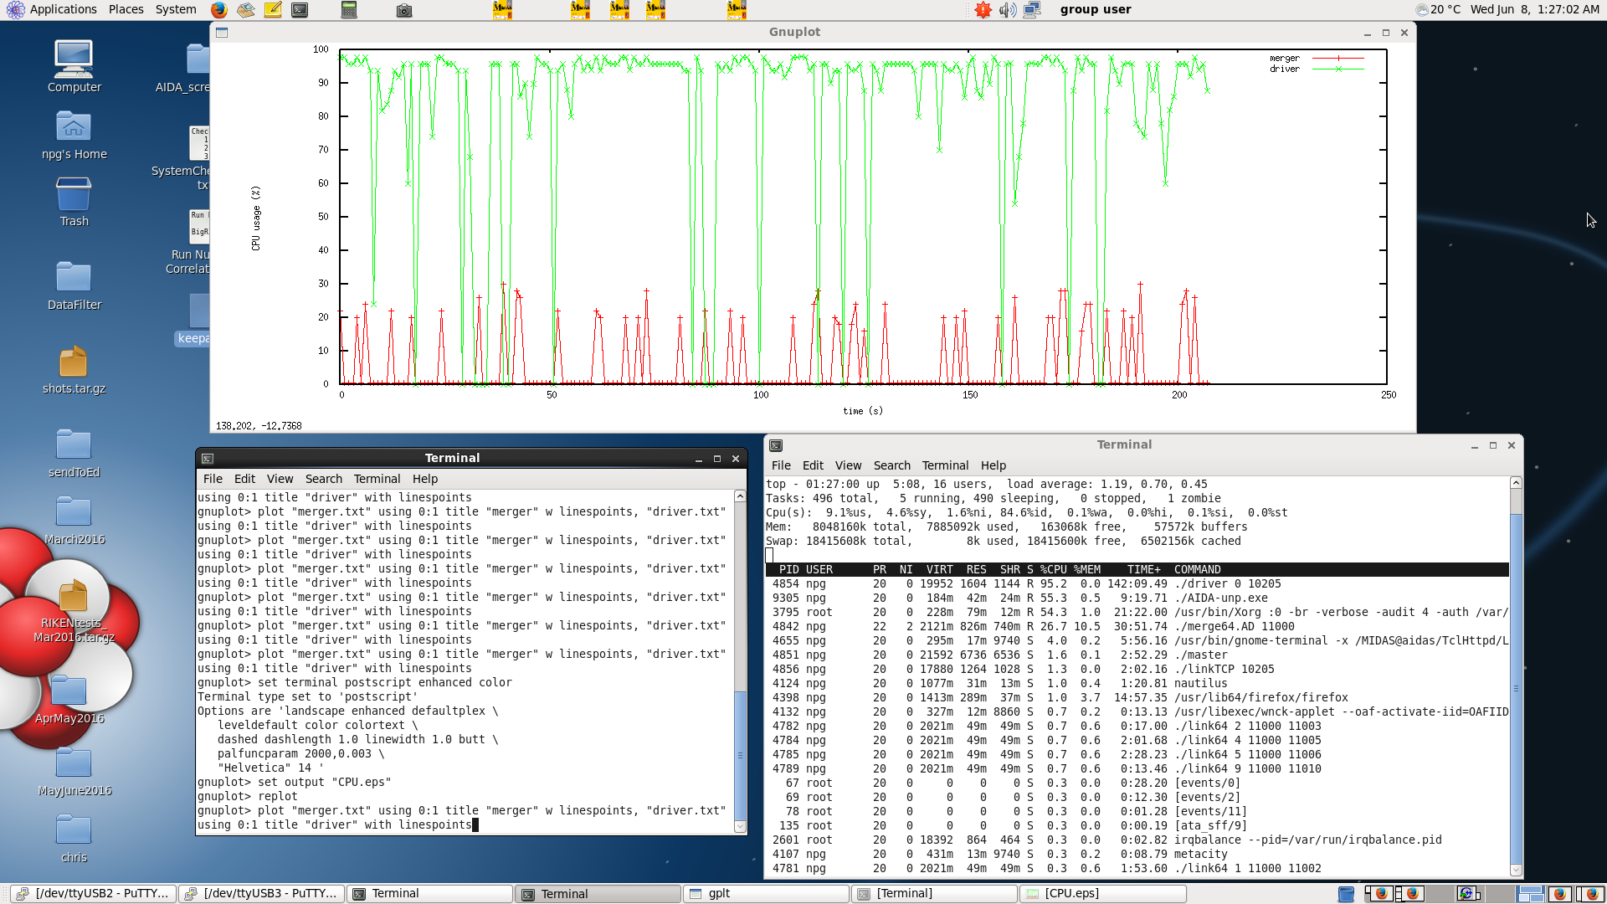Click the network connection tray icon
This screenshot has height=904, width=1607.
1032,10
